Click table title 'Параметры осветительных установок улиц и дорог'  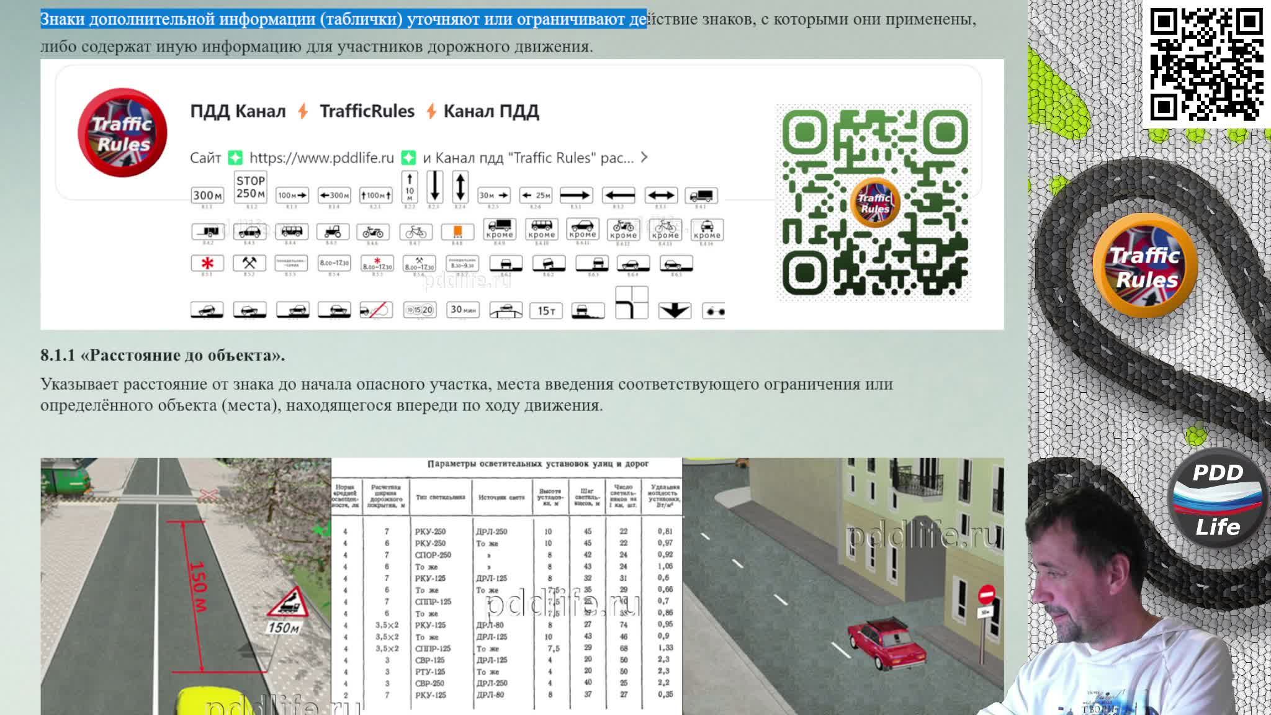(x=538, y=464)
